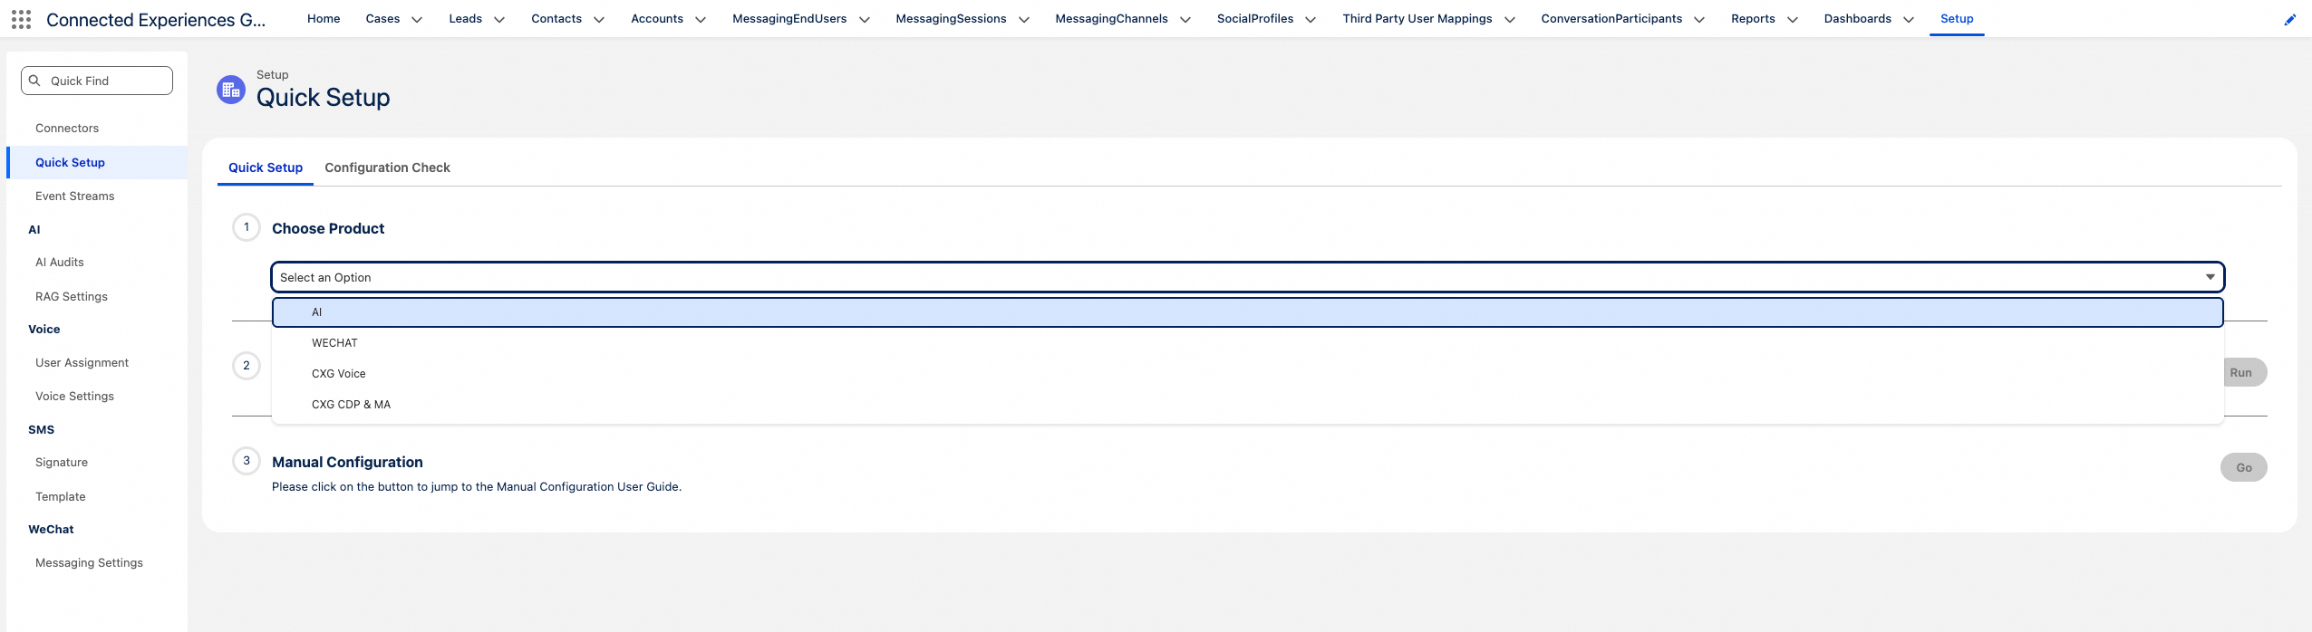The height and width of the screenshot is (632, 2312).
Task: Expand the SocialProfiles nav chevron
Action: tap(1311, 19)
